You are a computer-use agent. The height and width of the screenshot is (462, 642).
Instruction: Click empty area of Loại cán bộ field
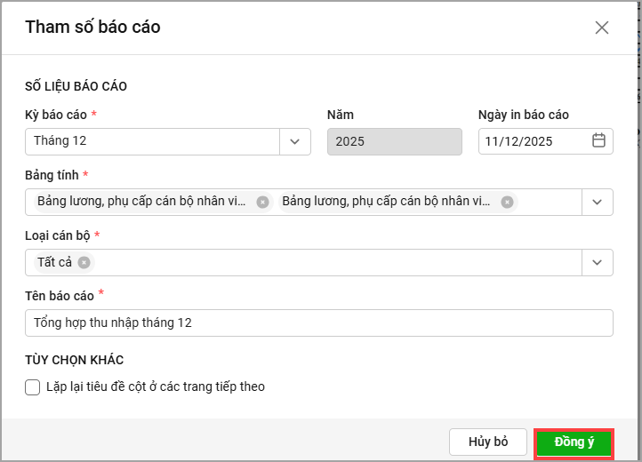[x=338, y=262]
